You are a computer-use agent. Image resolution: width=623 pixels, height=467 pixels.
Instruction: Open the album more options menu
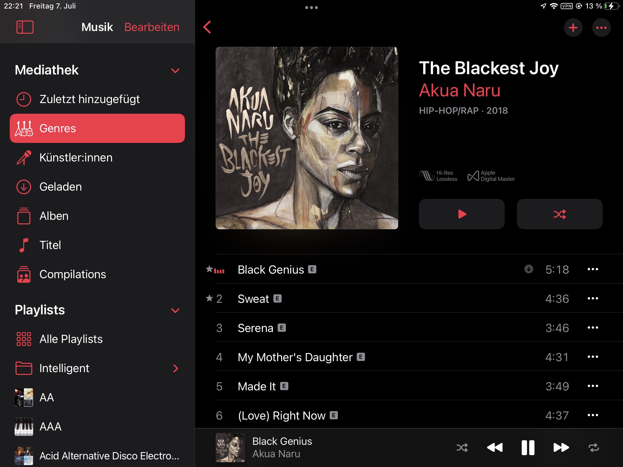pos(601,28)
